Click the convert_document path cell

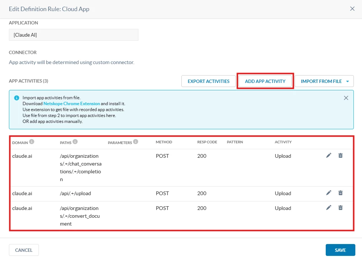pyautogui.click(x=80, y=216)
